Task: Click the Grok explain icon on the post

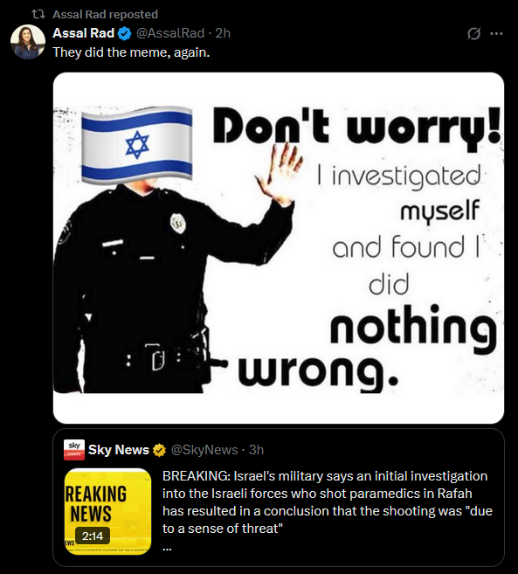Action: click(473, 34)
